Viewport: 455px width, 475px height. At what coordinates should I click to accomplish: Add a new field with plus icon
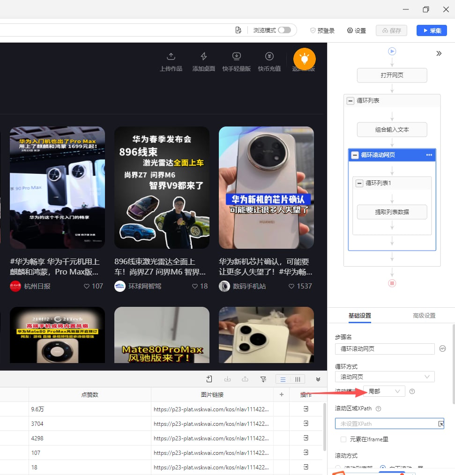pyautogui.click(x=282, y=394)
